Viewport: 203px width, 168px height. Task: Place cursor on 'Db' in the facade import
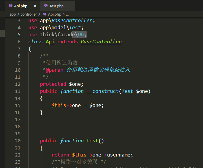point(81,34)
